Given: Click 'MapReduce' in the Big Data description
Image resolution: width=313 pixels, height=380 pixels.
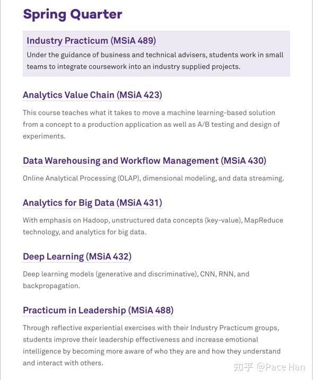Looking at the screenshot, I should (264, 220).
